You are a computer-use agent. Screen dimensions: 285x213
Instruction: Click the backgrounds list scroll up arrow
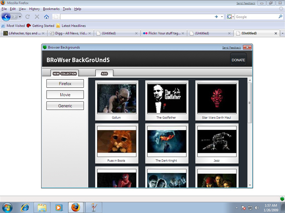coord(250,80)
